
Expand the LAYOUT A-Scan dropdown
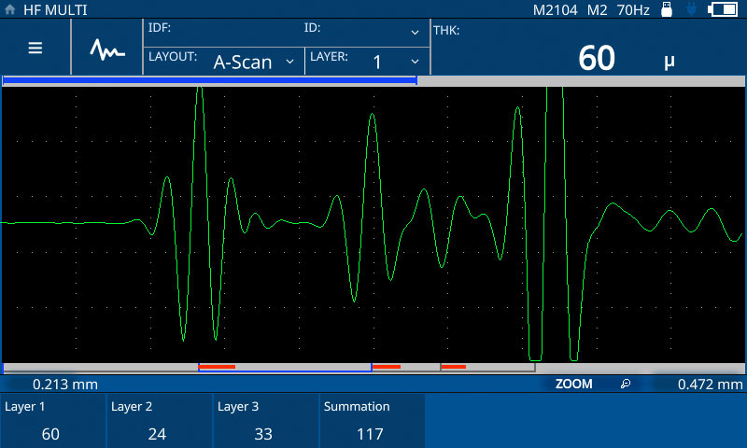point(224,61)
